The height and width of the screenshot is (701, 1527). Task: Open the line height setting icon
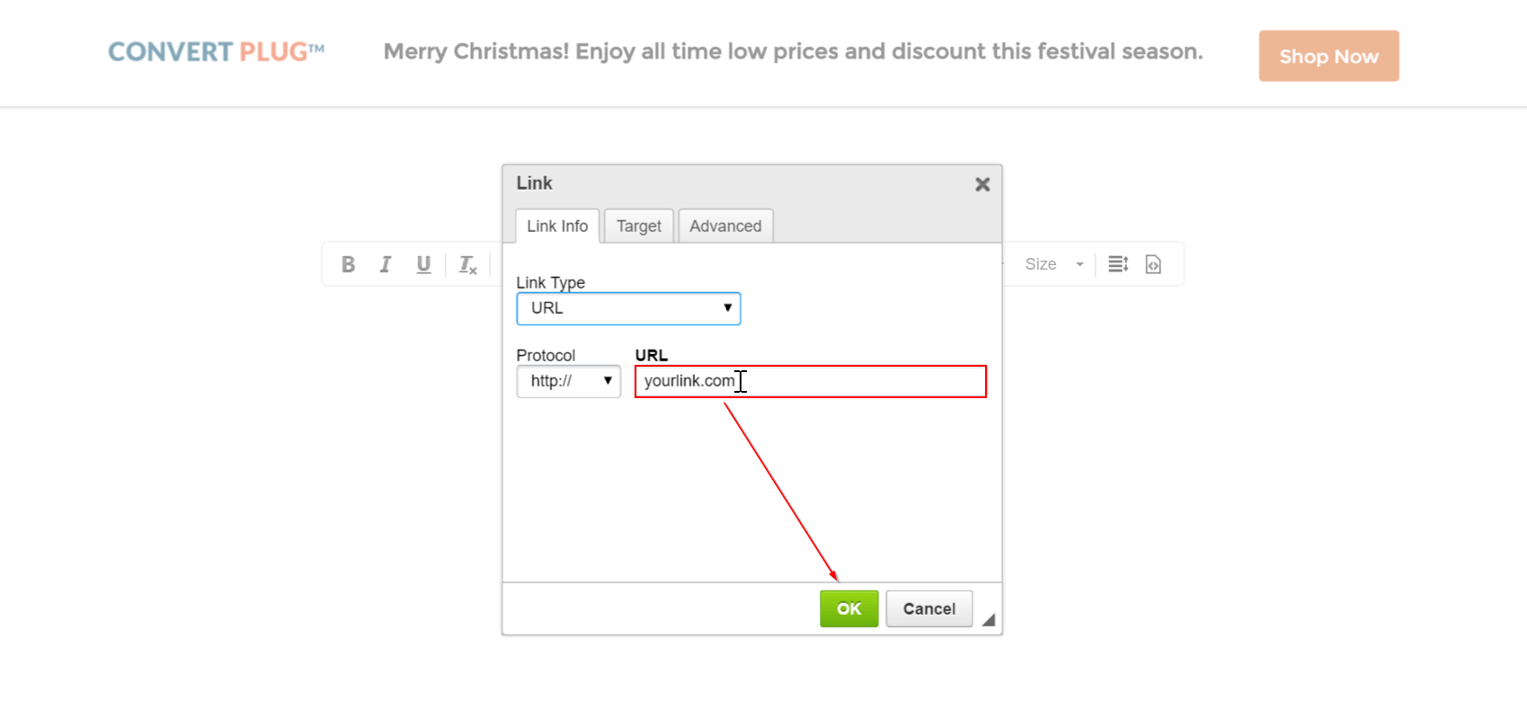[x=1117, y=263]
